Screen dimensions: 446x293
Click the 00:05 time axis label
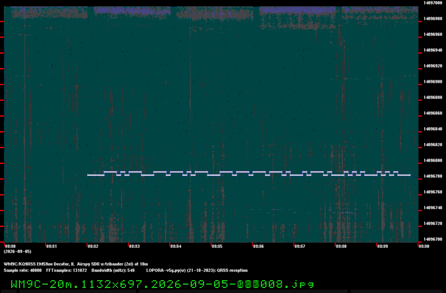tap(217, 246)
